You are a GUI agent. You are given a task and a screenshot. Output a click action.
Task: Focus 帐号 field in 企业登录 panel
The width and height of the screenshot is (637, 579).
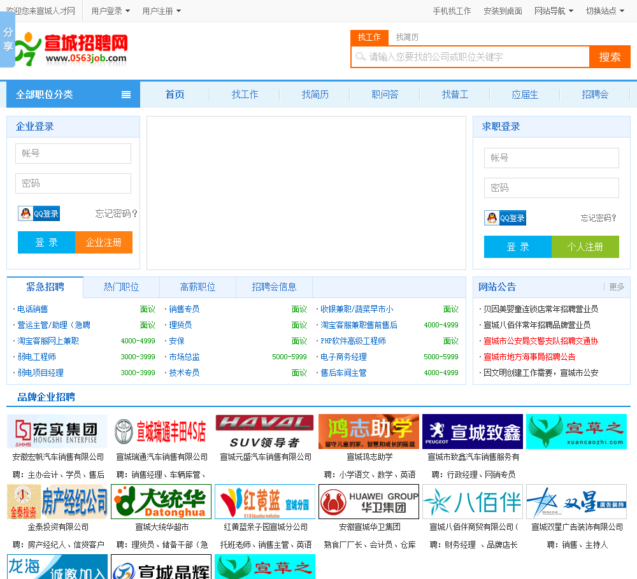73,154
